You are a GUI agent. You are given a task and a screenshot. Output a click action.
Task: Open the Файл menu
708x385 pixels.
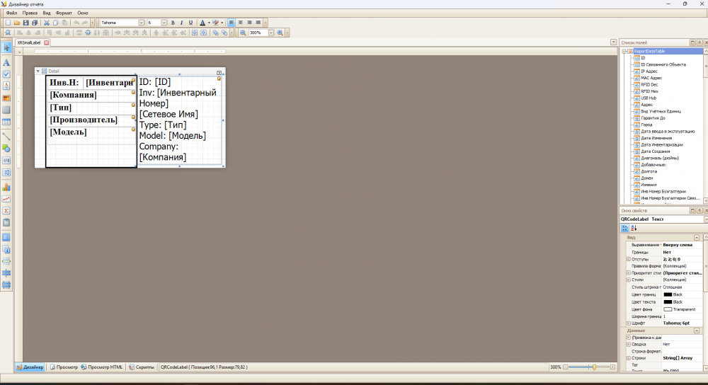point(12,13)
